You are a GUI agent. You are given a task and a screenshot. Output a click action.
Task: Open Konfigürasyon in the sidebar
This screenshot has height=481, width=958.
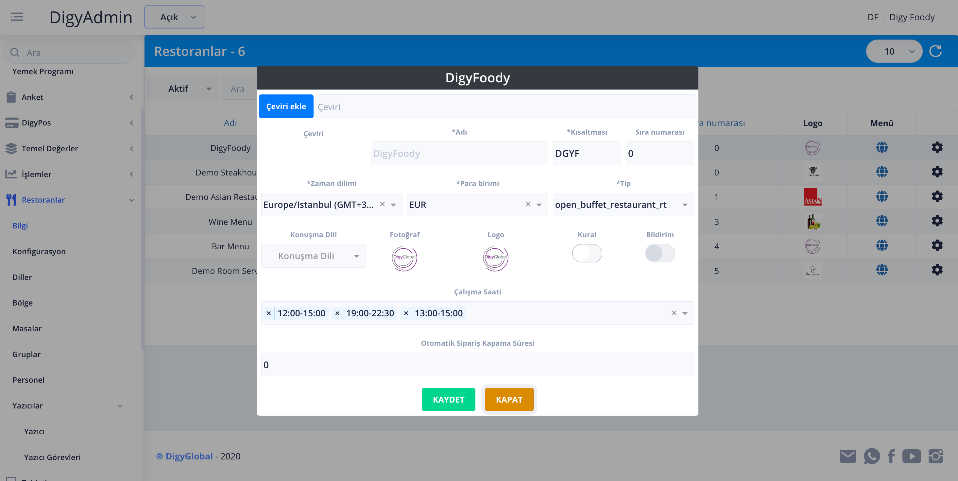(39, 251)
